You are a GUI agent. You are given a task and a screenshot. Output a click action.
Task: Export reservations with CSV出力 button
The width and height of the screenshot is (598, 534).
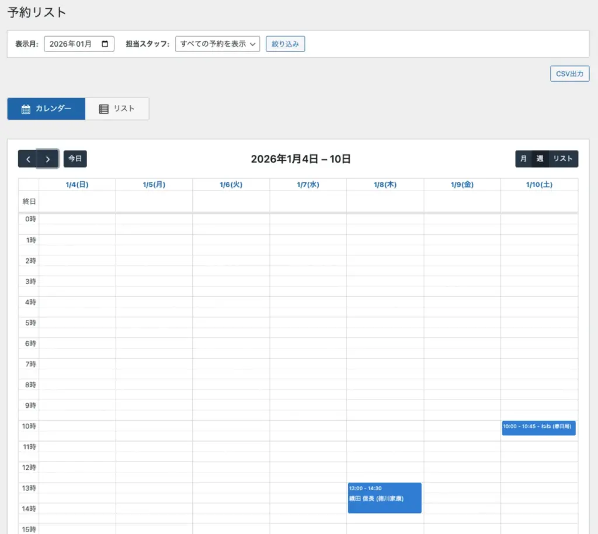(569, 74)
